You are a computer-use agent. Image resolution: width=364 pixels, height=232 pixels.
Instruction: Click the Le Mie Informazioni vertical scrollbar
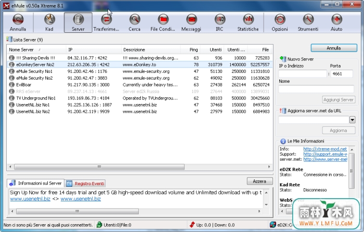(352, 171)
